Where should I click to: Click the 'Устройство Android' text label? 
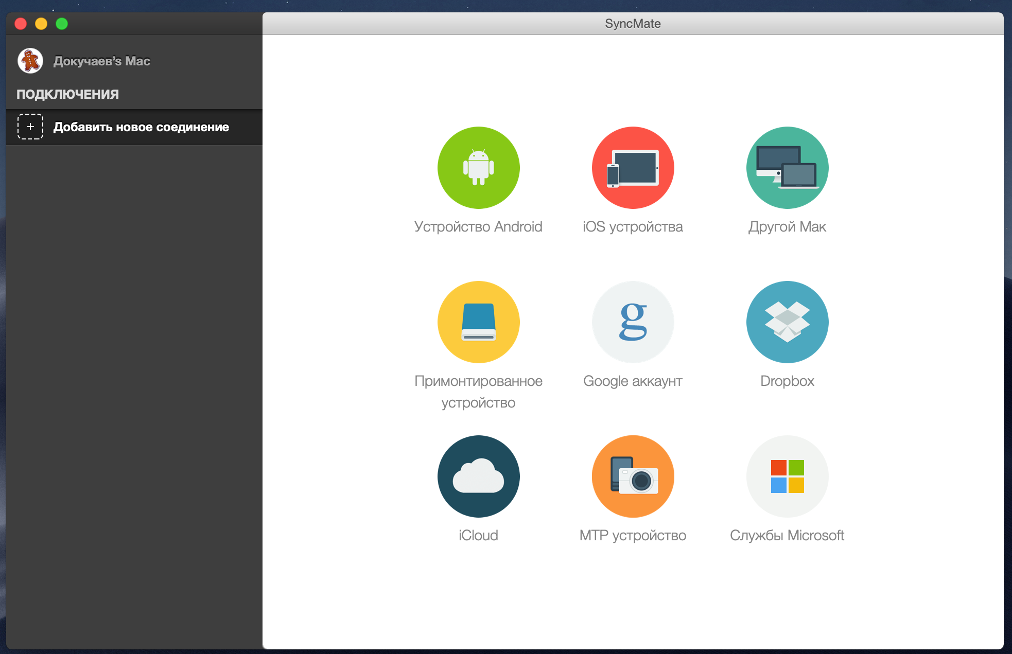point(478,227)
